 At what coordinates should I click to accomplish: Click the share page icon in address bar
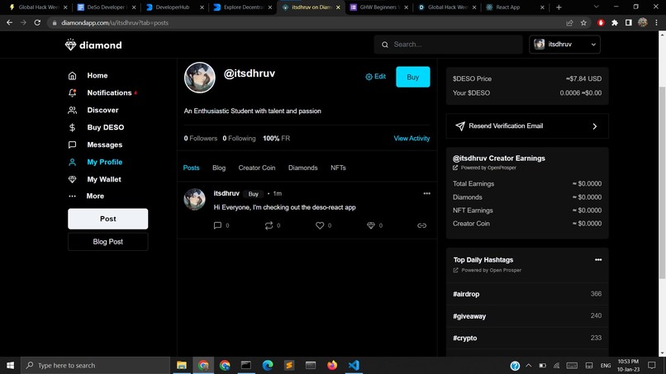(569, 22)
